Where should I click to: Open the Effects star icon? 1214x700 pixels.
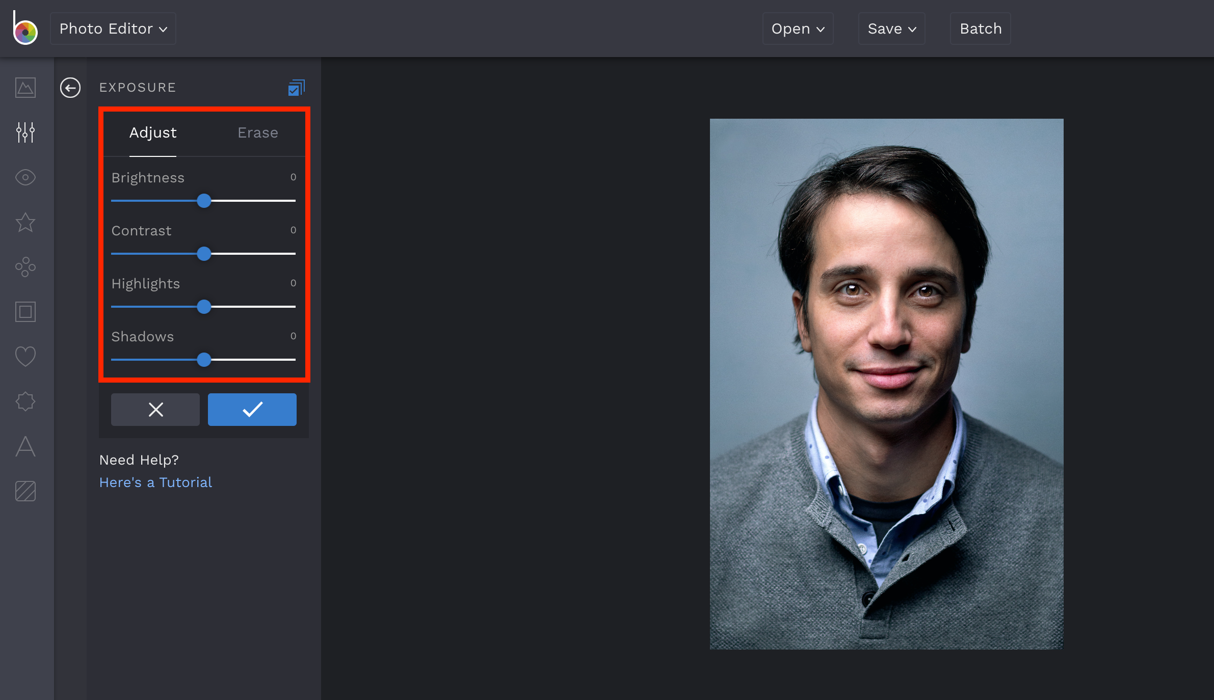(x=25, y=223)
